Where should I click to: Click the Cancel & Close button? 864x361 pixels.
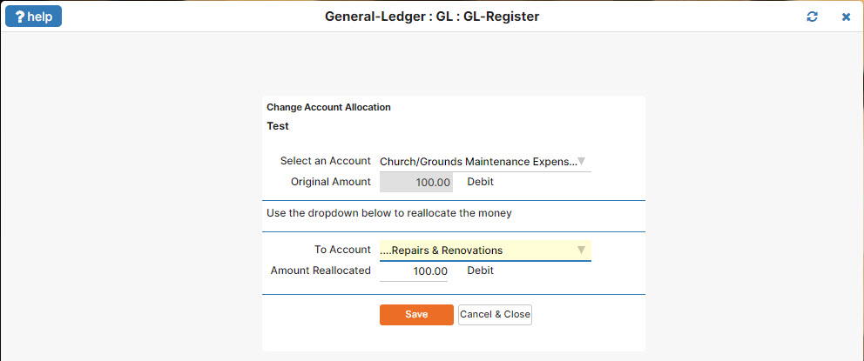[495, 314]
